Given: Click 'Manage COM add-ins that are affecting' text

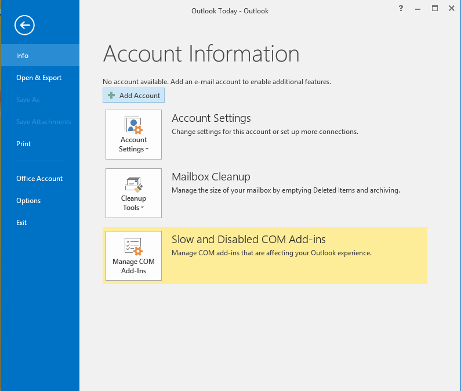Looking at the screenshot, I should pyautogui.click(x=271, y=253).
